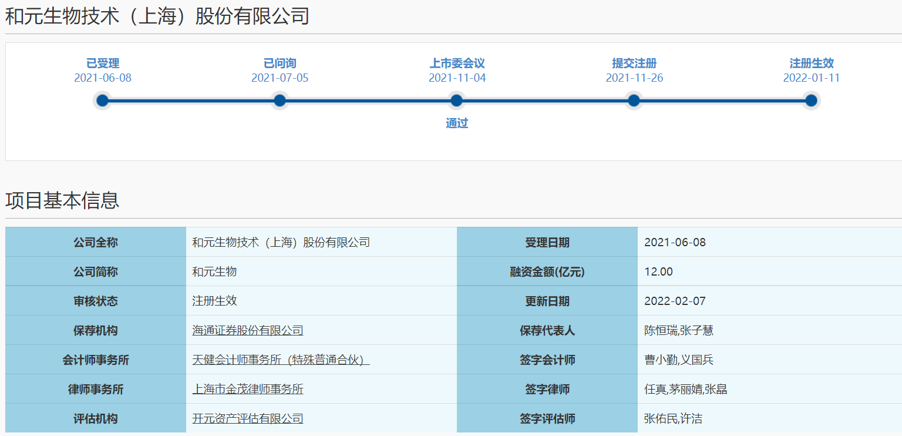This screenshot has width=902, height=436.
Task: Click the 已受理 stage label
Action: [x=103, y=63]
